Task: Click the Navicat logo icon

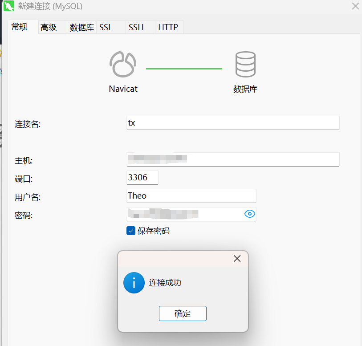Action: coord(123,64)
